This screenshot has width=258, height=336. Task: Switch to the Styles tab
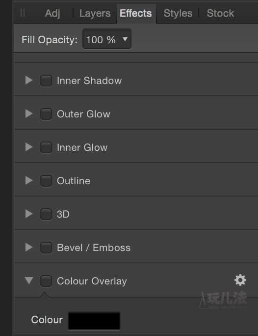pos(178,13)
